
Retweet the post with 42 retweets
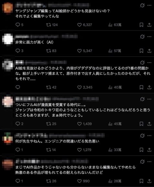[x=51, y=87]
